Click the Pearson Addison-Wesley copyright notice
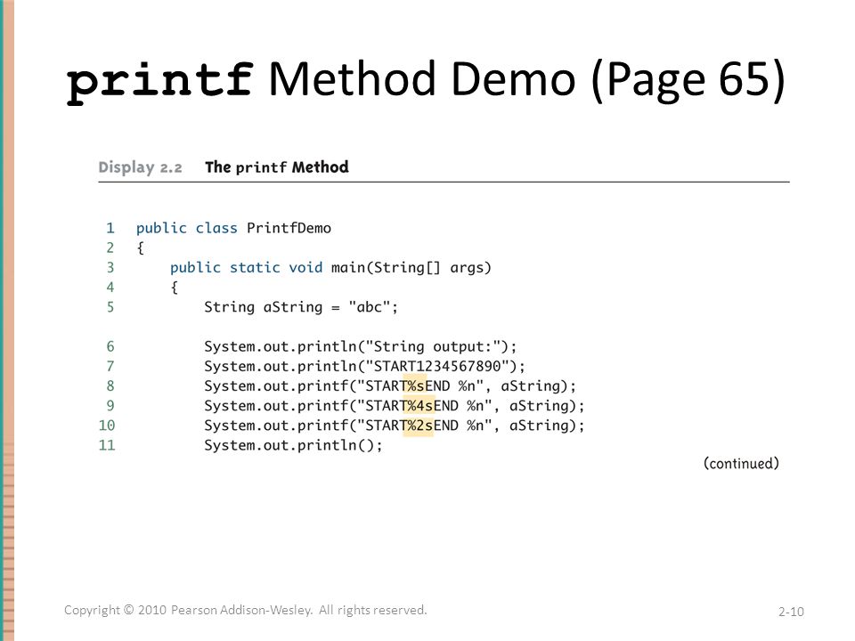Screen dimensions: 855x641 click(x=246, y=610)
